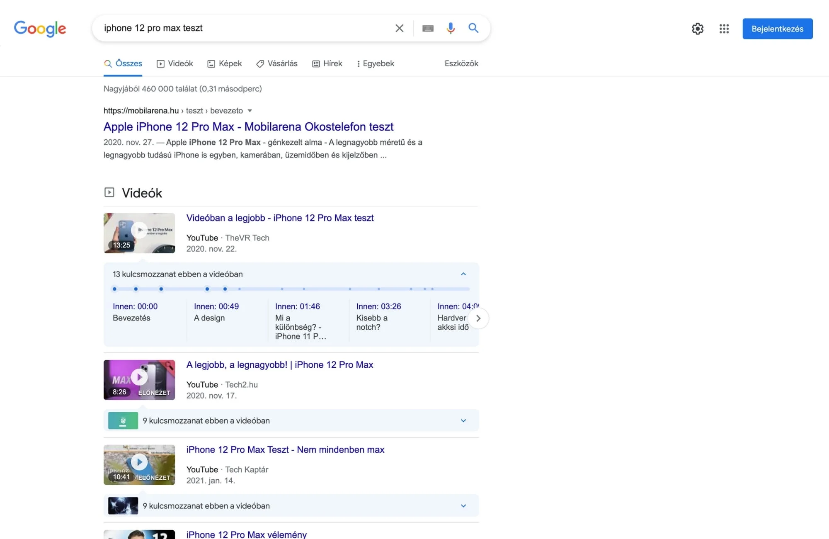Open Google settings gear icon
The height and width of the screenshot is (539, 829).
(x=698, y=29)
